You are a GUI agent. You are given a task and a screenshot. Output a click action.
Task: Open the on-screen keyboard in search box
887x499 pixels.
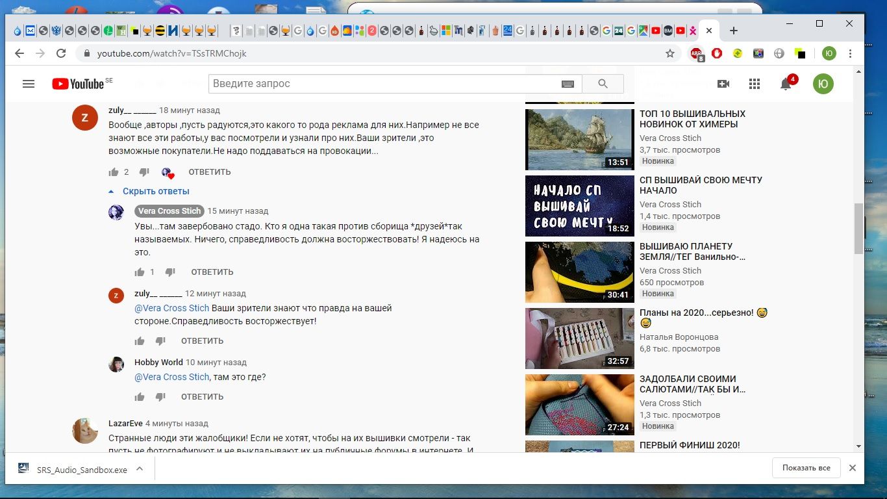pos(568,84)
